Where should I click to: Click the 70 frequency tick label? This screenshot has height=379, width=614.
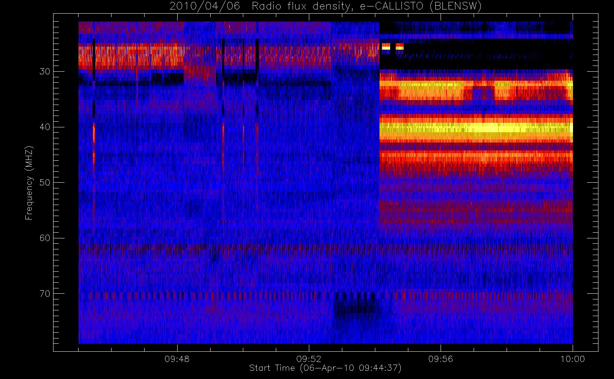click(x=45, y=294)
